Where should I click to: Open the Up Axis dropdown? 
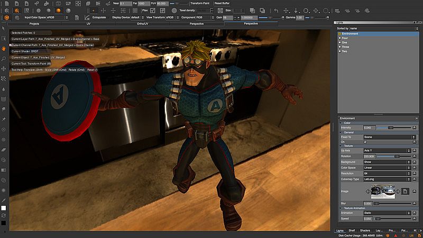(387, 151)
